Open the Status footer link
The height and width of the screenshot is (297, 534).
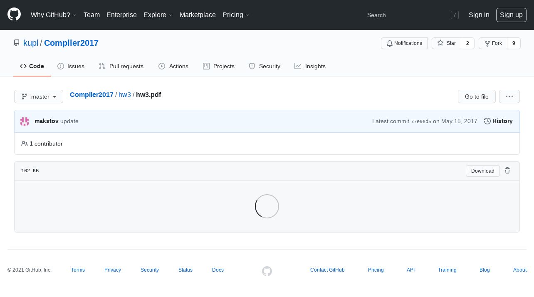pyautogui.click(x=185, y=270)
